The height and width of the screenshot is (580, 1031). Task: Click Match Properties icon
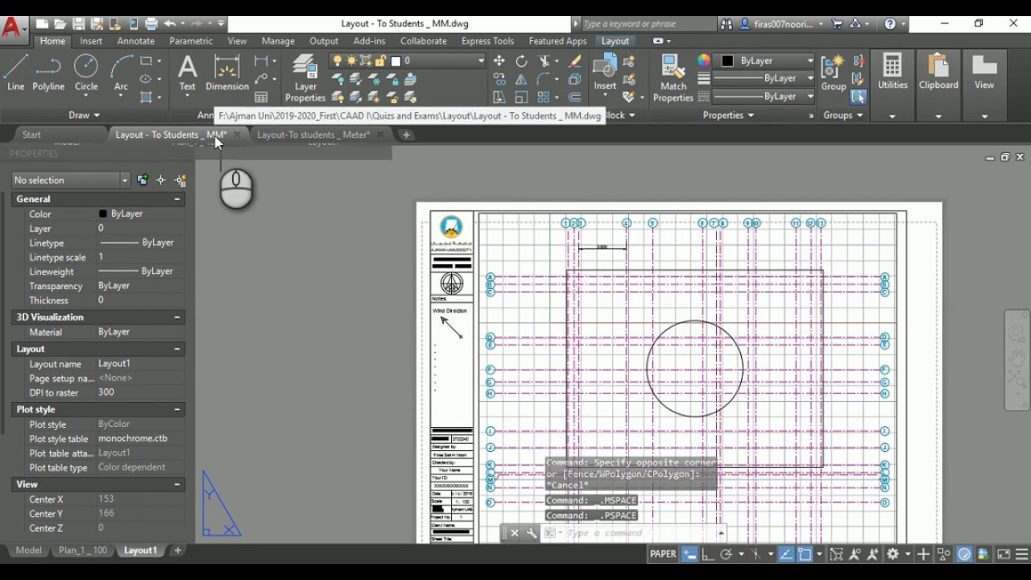click(x=673, y=78)
